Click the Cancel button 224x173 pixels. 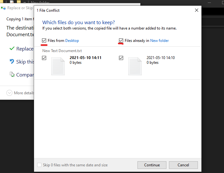tap(183, 165)
